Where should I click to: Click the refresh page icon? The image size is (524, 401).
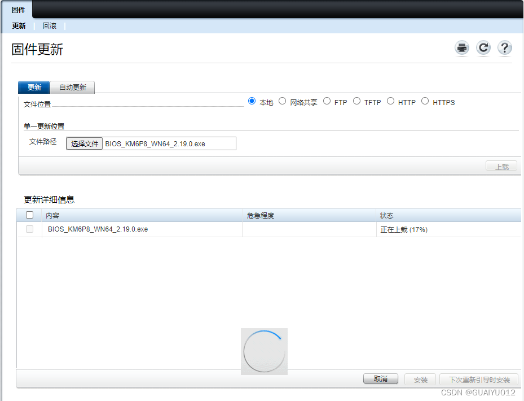pyautogui.click(x=483, y=49)
